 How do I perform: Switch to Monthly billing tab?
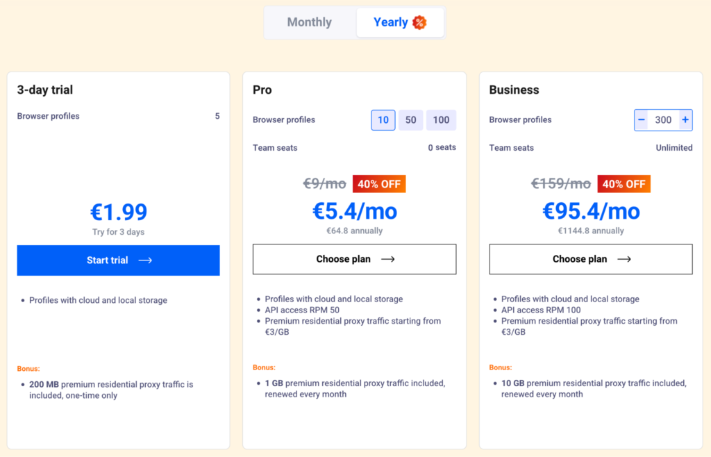310,22
